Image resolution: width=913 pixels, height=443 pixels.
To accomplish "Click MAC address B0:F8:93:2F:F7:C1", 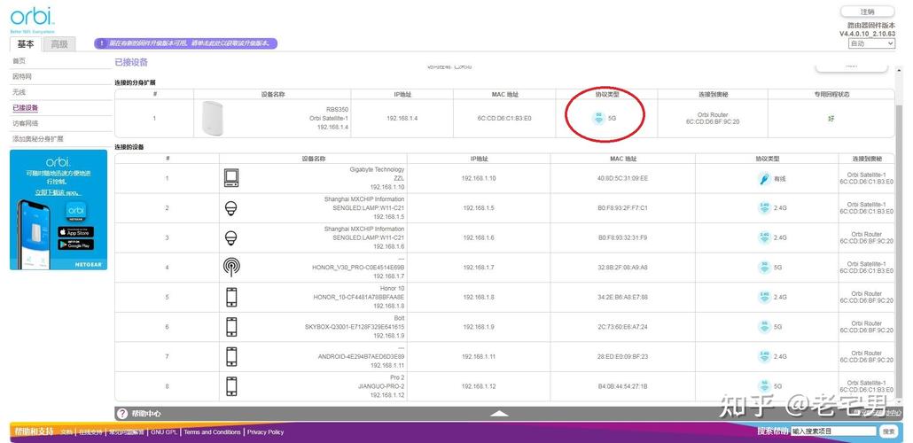I will 623,208.
